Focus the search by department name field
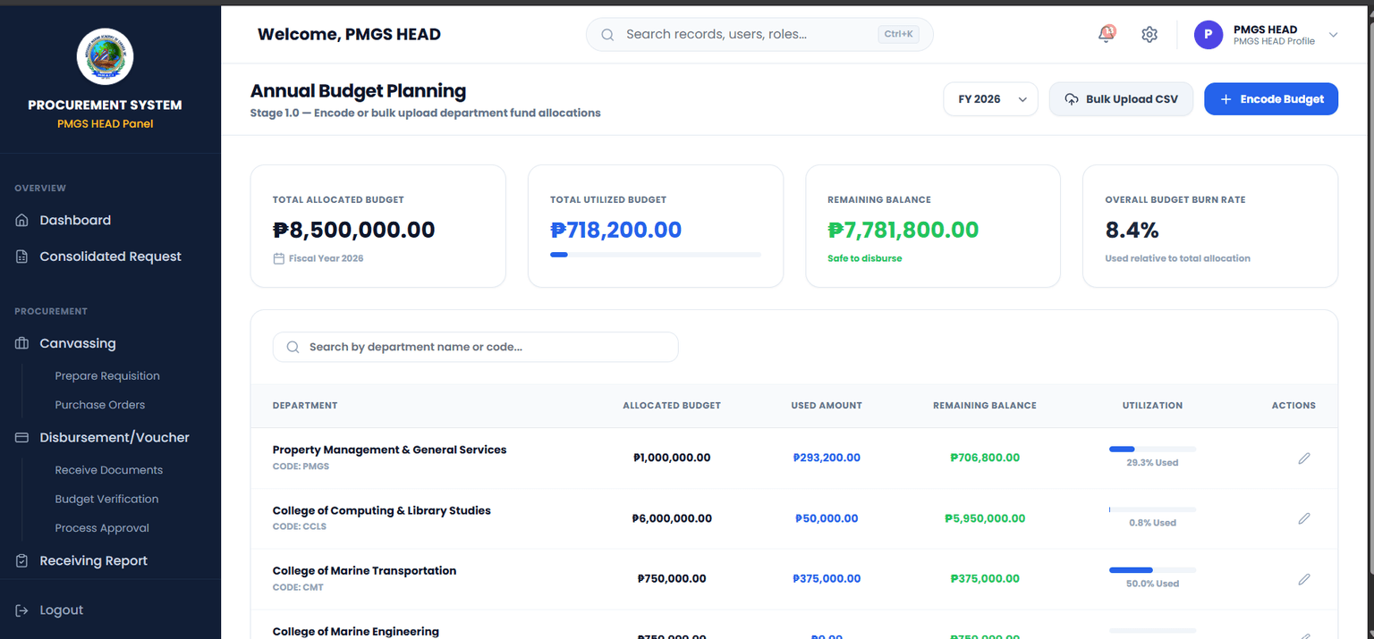 (x=475, y=347)
